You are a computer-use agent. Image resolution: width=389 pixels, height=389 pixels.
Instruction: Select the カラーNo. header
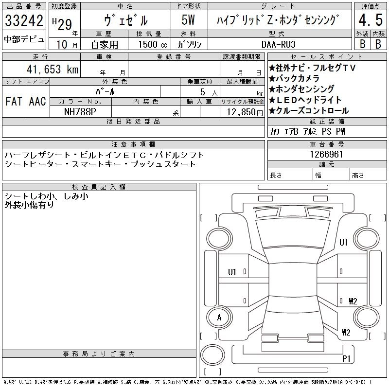[80, 102]
